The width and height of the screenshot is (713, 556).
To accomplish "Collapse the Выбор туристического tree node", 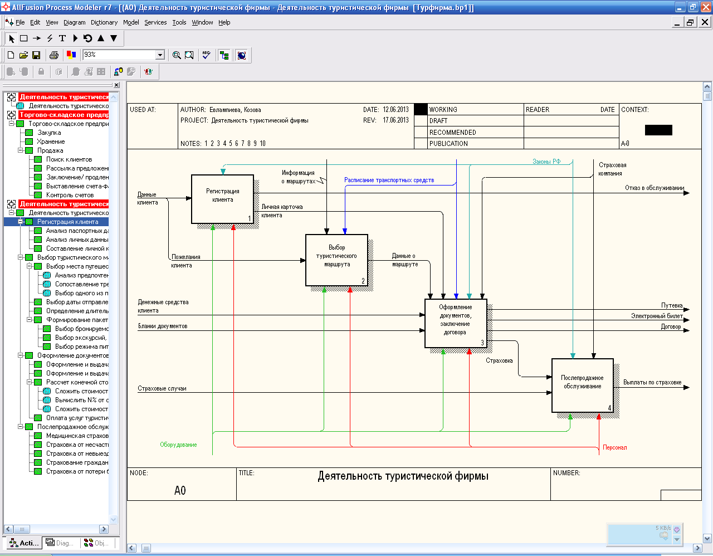I will click(x=21, y=257).
